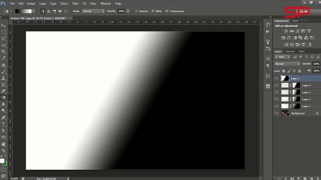
Task: Switch to the Styles tab
Action: point(295,21)
